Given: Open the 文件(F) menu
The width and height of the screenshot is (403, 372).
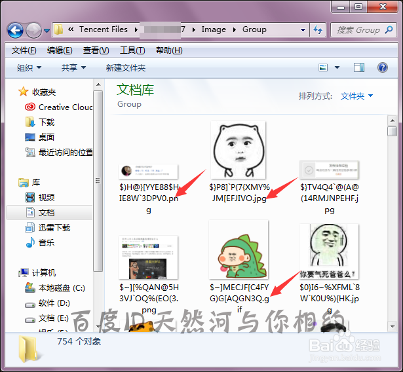Looking at the screenshot, I should (x=24, y=50).
